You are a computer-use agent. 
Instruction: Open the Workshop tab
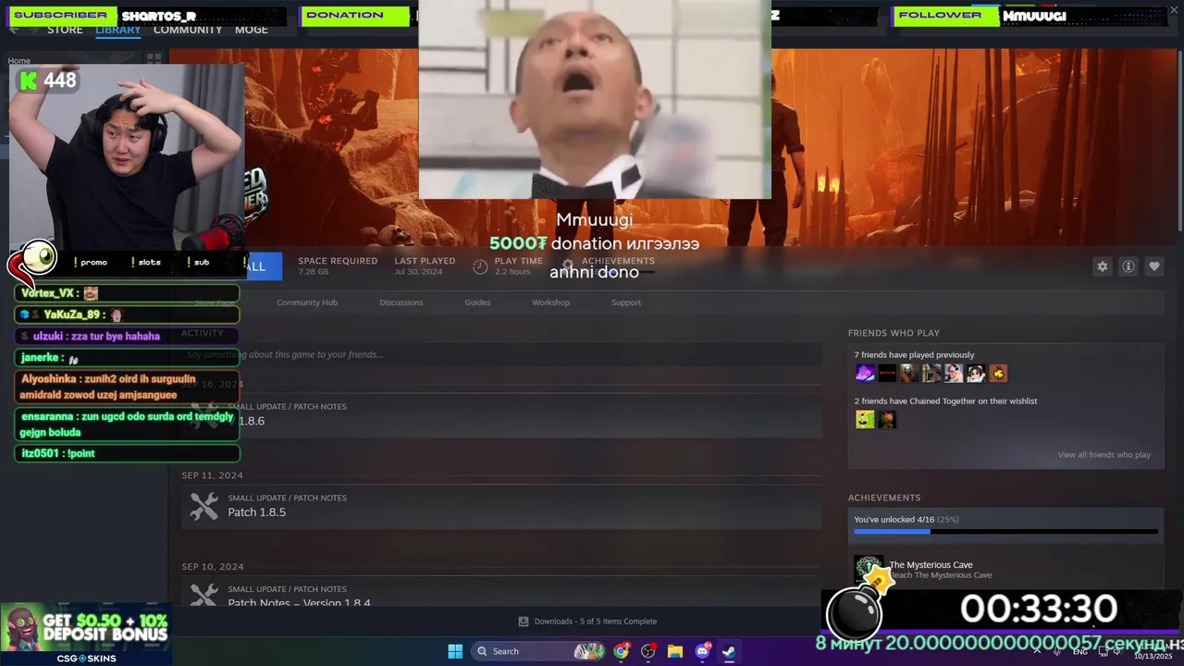coord(550,302)
